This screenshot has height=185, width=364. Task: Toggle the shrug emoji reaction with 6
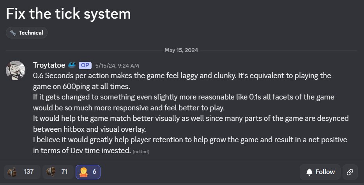point(90,171)
